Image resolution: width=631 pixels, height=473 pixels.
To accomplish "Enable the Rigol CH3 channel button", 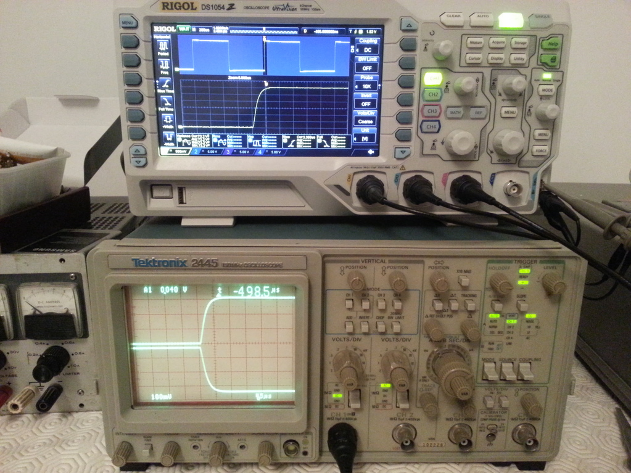I will (431, 111).
